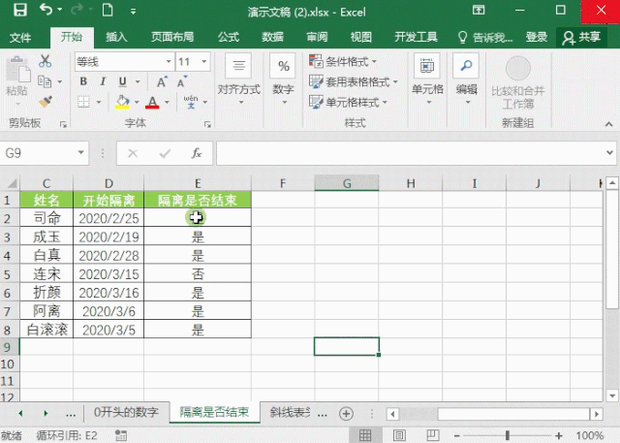Switch to the 审阅 tab
The height and width of the screenshot is (443, 620).
317,37
